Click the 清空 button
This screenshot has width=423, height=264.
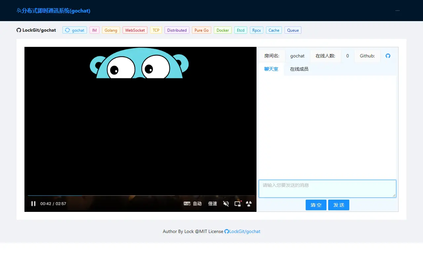tap(316, 205)
